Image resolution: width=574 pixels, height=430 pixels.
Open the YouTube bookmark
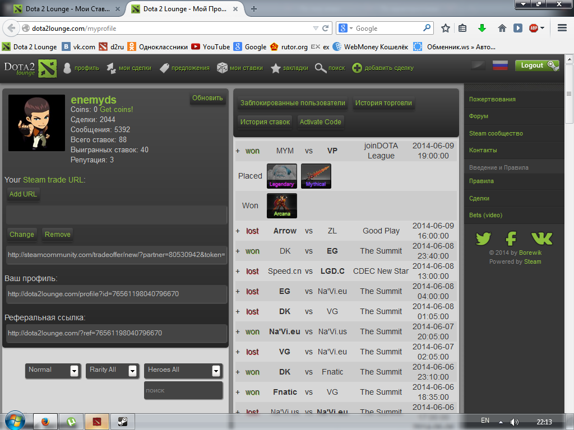(x=211, y=47)
